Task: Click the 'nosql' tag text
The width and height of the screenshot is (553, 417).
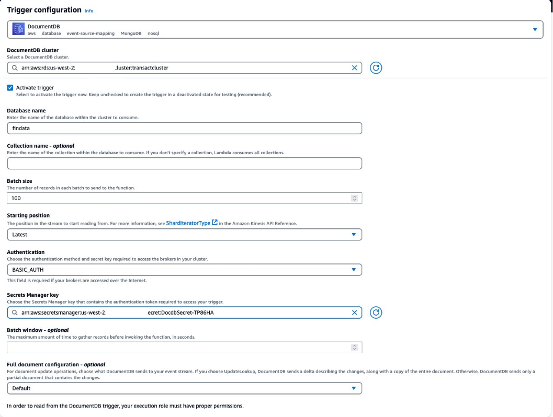Action: [153, 33]
